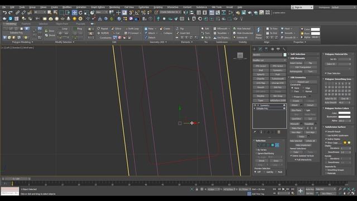Select the Edge constraint radio button
The width and height of the screenshot is (357, 201).
(x=303, y=88)
